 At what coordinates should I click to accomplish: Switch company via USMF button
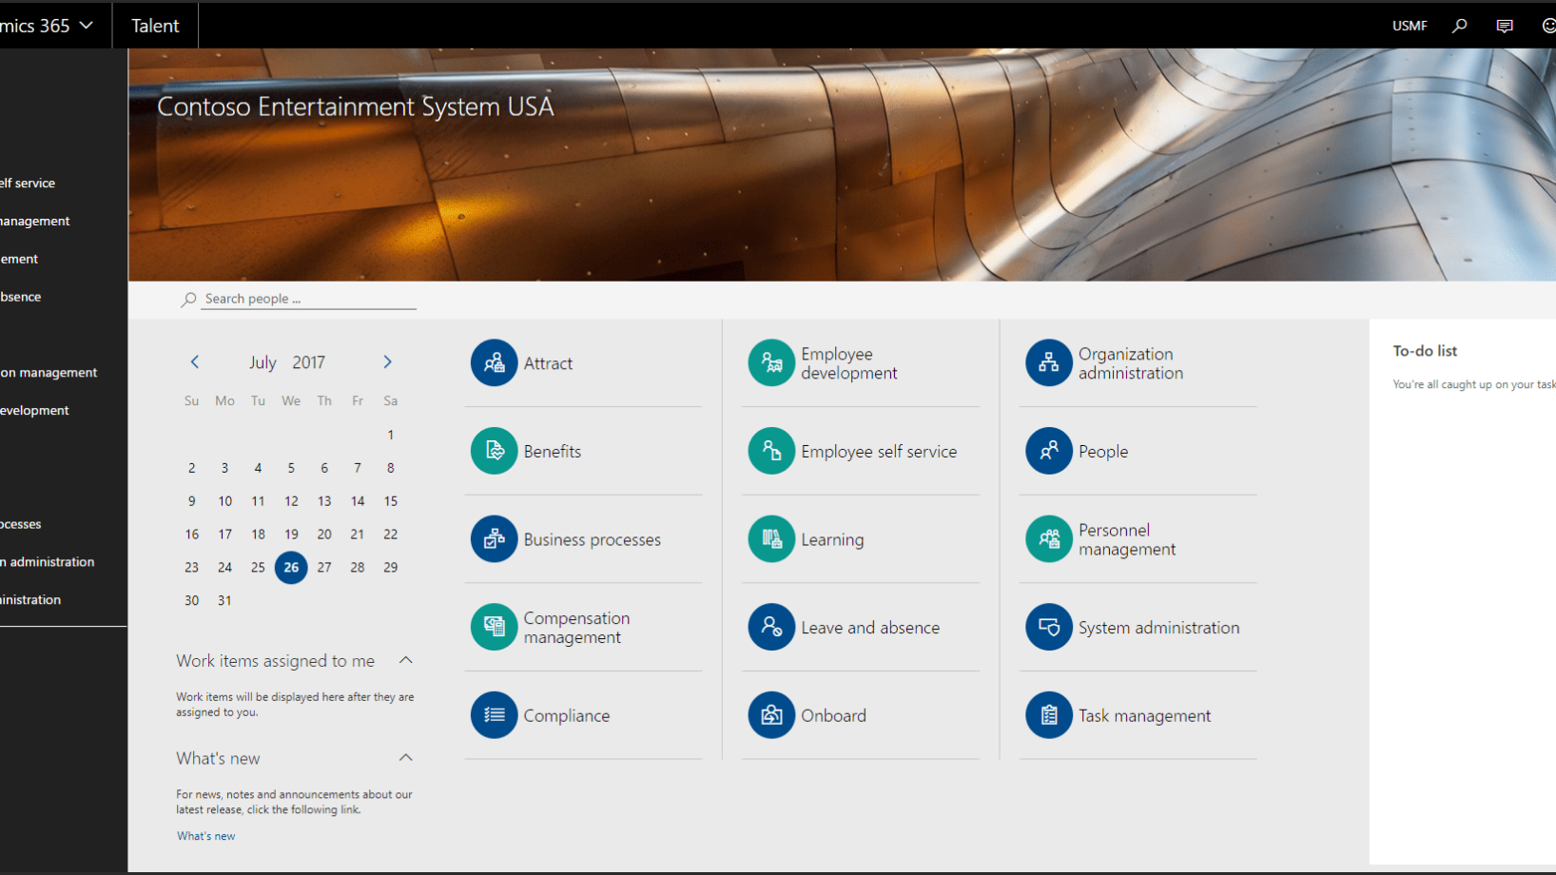1410,26
